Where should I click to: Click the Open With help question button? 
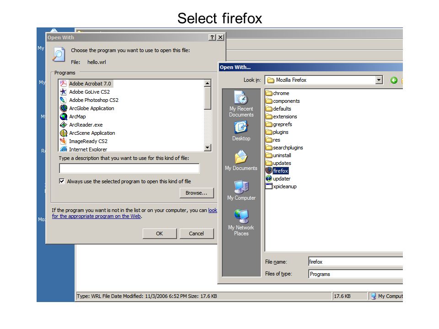point(212,37)
